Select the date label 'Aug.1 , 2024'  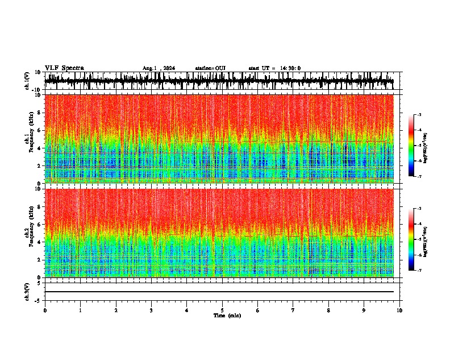click(x=159, y=68)
